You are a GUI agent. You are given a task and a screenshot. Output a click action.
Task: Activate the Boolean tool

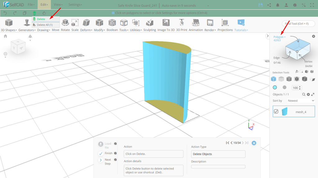pyautogui.click(x=112, y=25)
